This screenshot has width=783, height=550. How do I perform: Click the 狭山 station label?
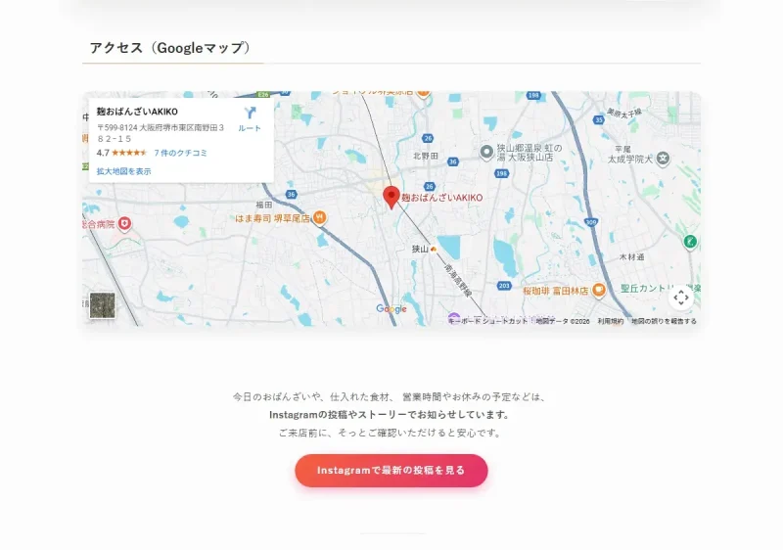click(420, 249)
